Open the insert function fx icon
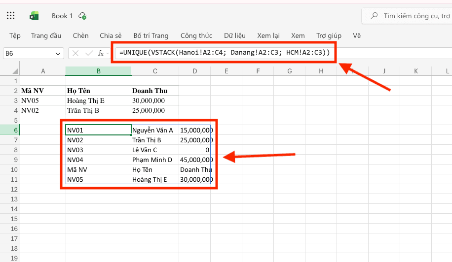Screen dimensions: 452x262 (x=101, y=53)
